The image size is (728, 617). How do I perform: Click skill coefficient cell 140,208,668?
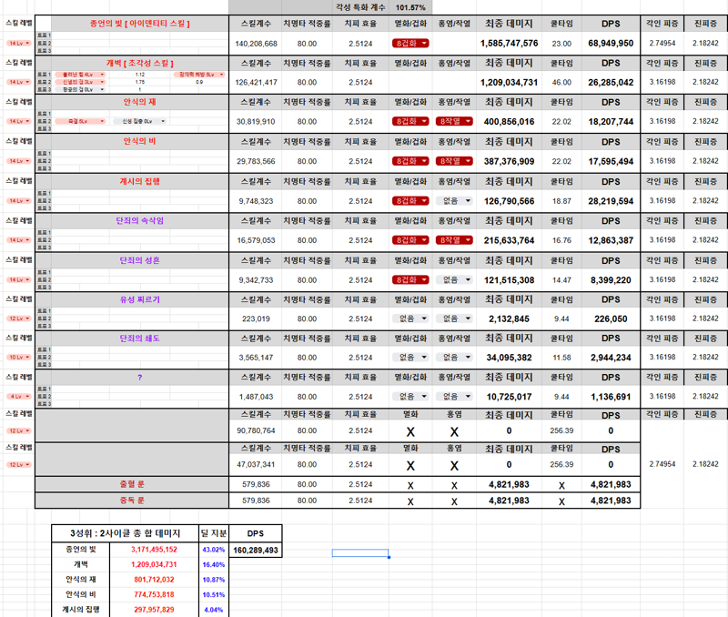pos(256,44)
